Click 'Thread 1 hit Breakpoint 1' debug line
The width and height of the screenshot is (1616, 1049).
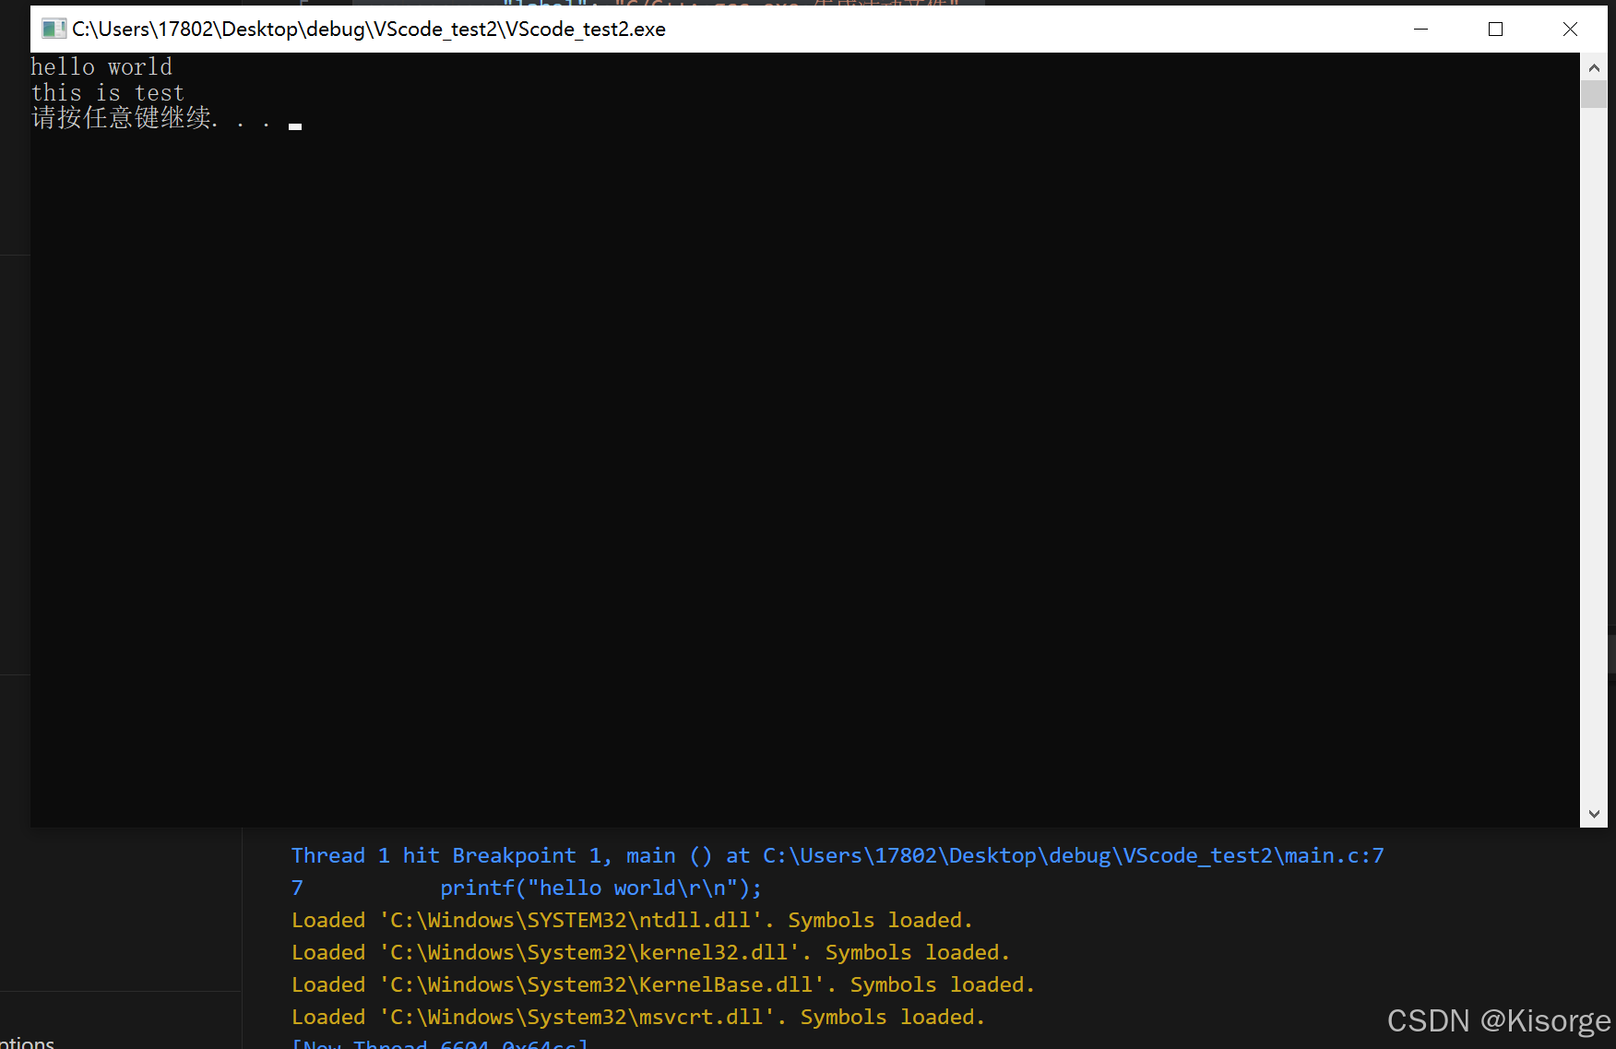coord(838,855)
